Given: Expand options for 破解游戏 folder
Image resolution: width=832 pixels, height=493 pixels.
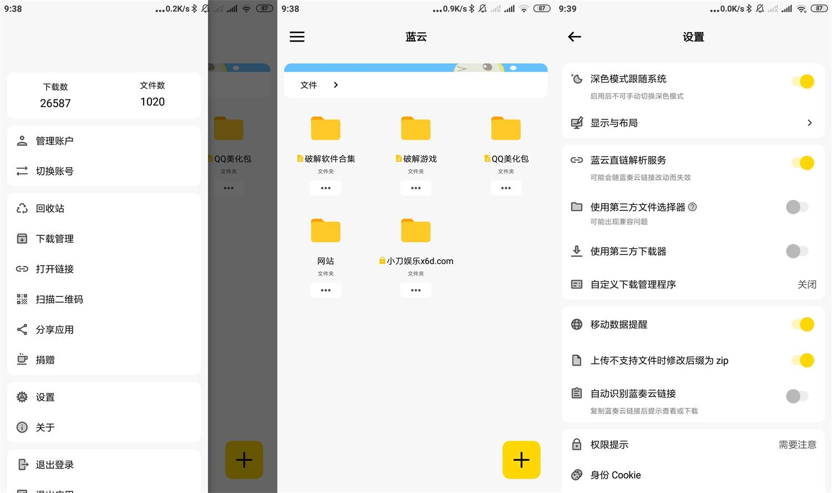Looking at the screenshot, I should [415, 188].
